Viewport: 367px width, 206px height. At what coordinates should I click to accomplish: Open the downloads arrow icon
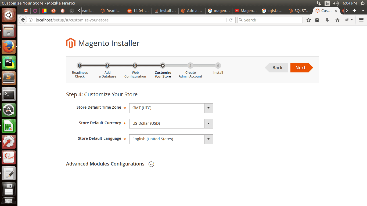(x=327, y=20)
